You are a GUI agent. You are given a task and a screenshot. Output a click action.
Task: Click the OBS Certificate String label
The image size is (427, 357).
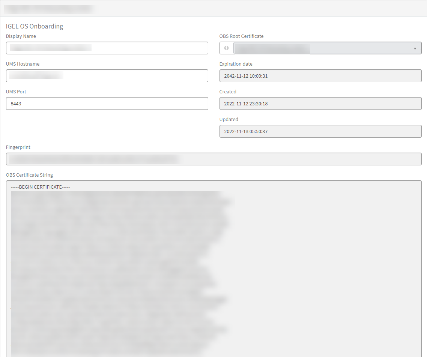pyautogui.click(x=29, y=175)
